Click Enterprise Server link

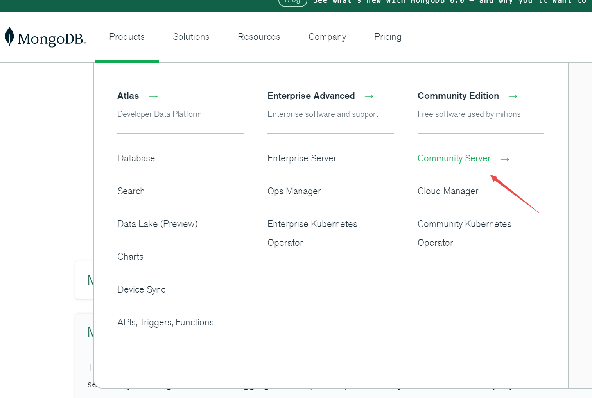point(302,158)
